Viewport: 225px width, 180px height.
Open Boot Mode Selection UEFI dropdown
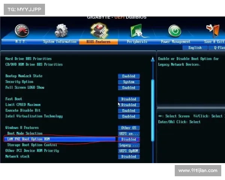pos(129,133)
